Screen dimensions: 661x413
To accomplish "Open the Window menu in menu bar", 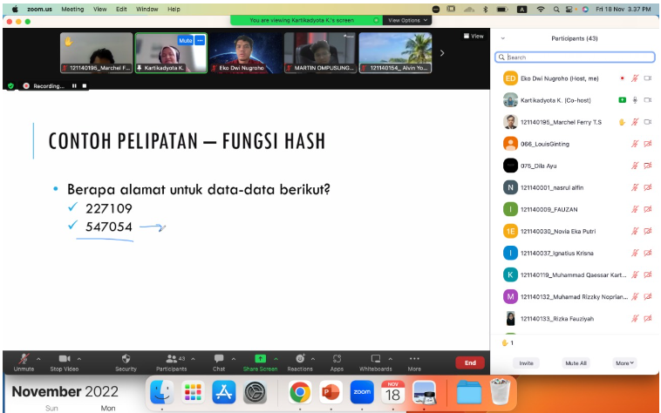I will click(x=147, y=9).
